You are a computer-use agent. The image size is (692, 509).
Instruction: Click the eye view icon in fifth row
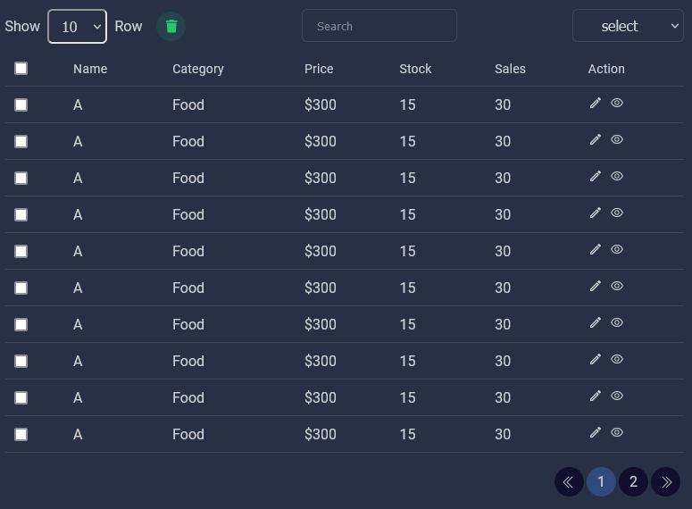coord(617,249)
